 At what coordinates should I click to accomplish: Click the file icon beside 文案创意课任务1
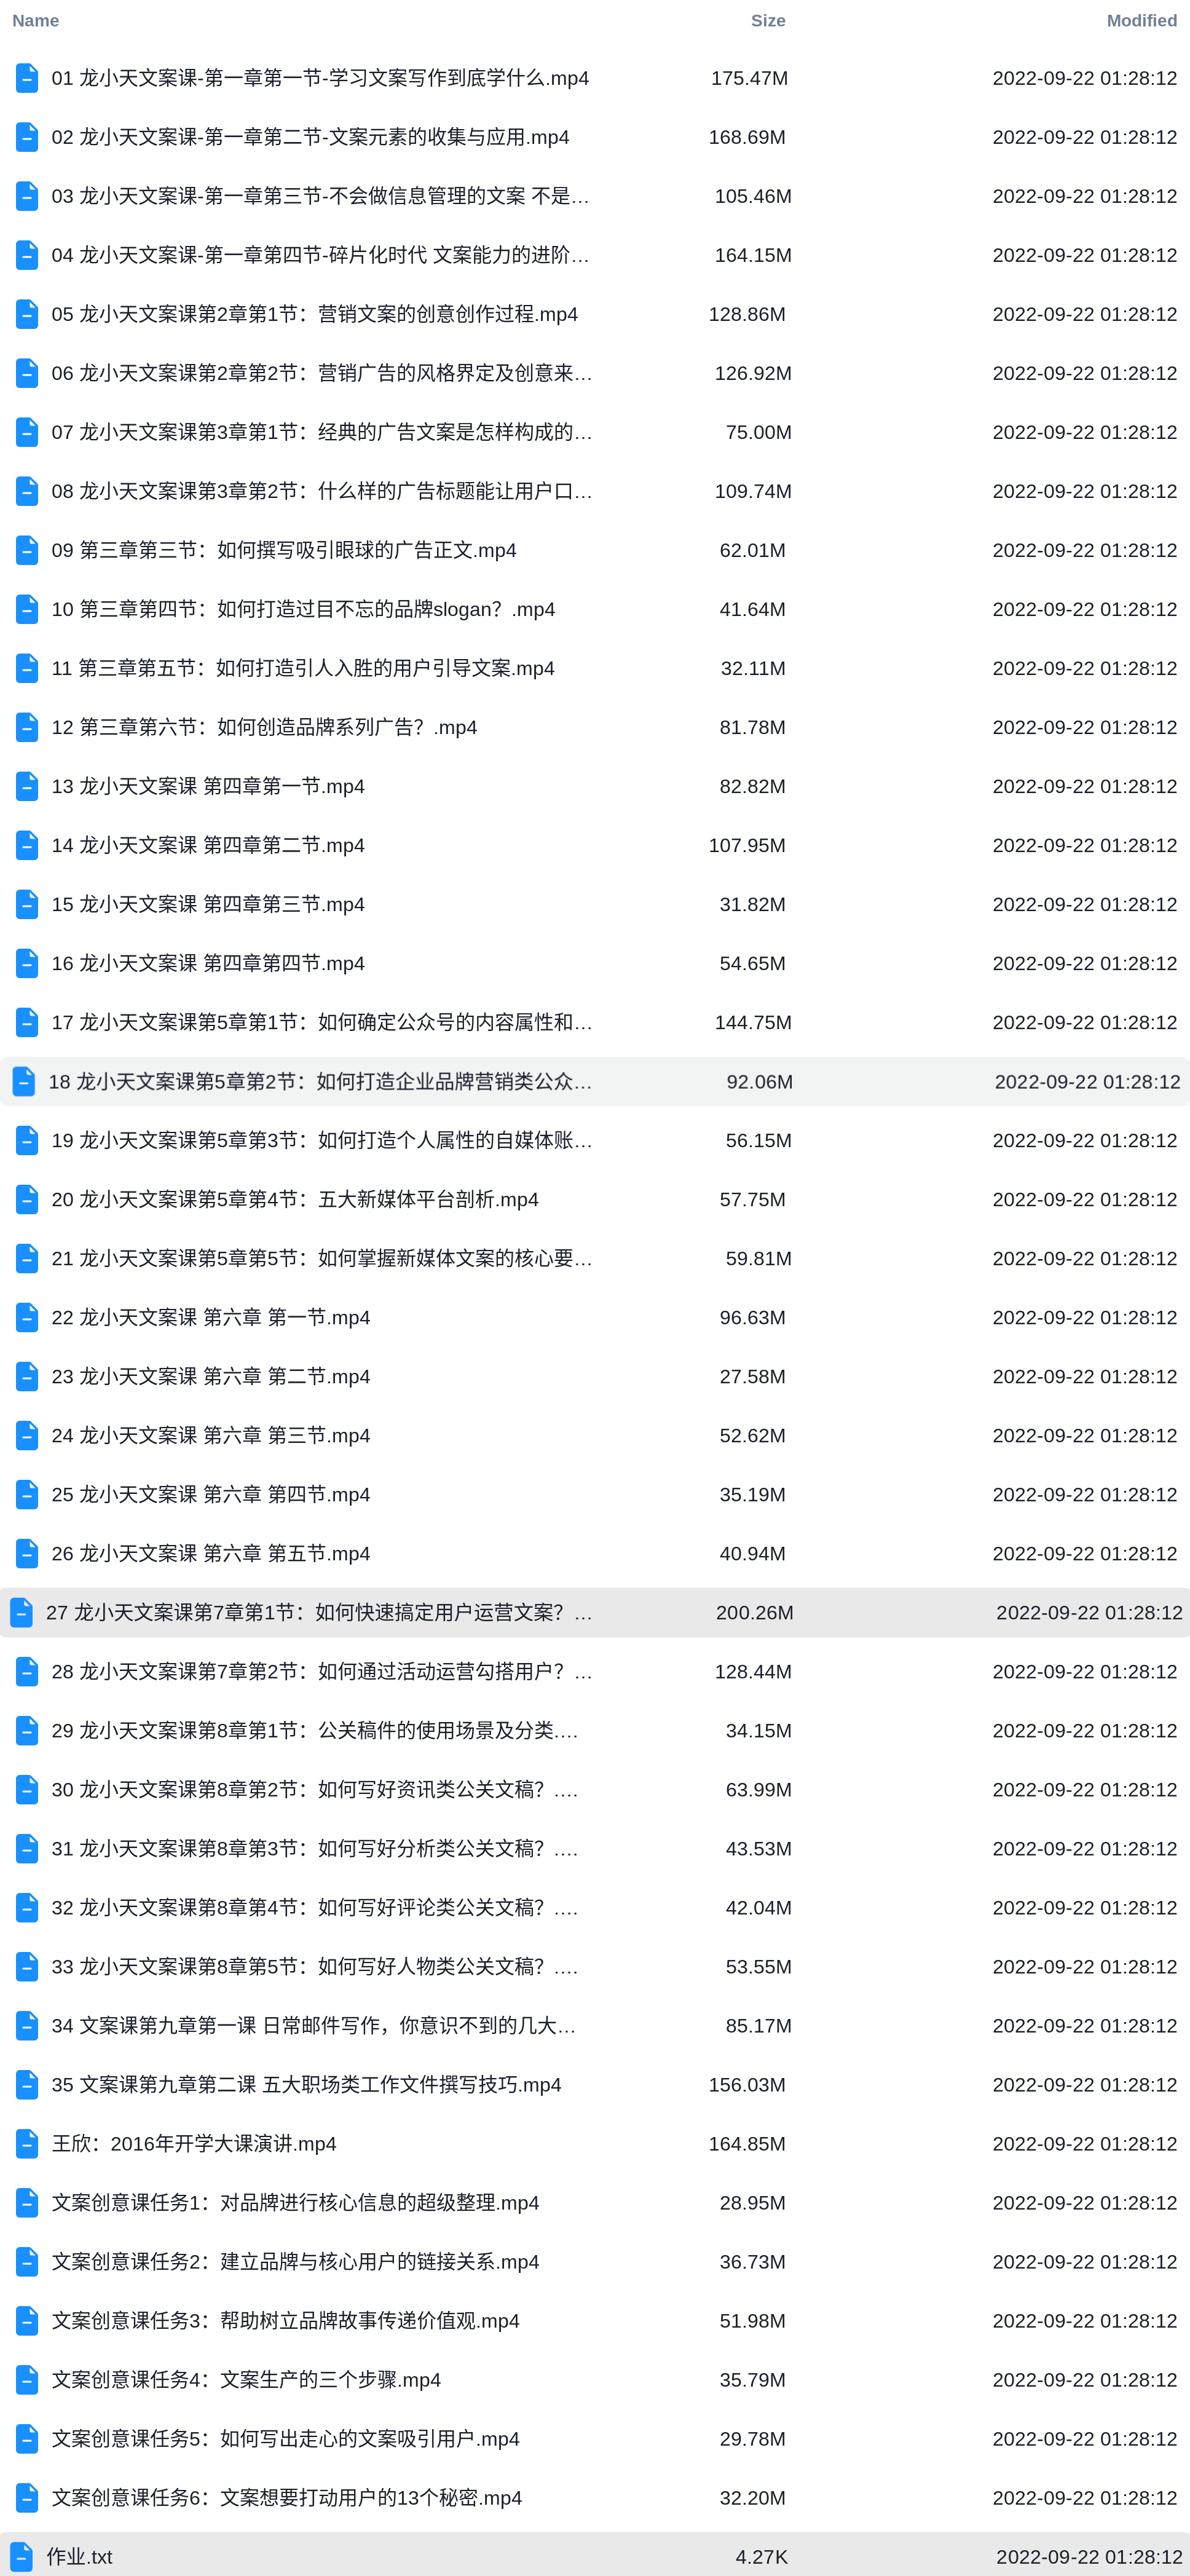(x=27, y=2202)
